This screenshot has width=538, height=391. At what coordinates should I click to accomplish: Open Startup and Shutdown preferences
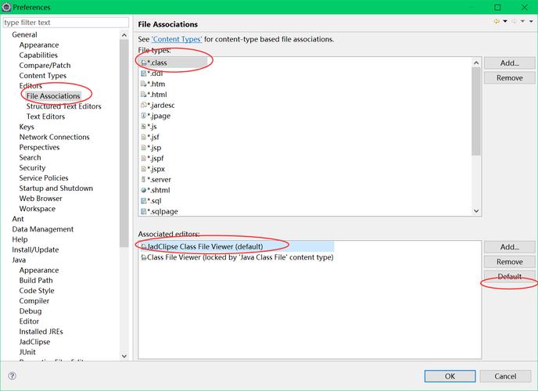pyautogui.click(x=56, y=188)
